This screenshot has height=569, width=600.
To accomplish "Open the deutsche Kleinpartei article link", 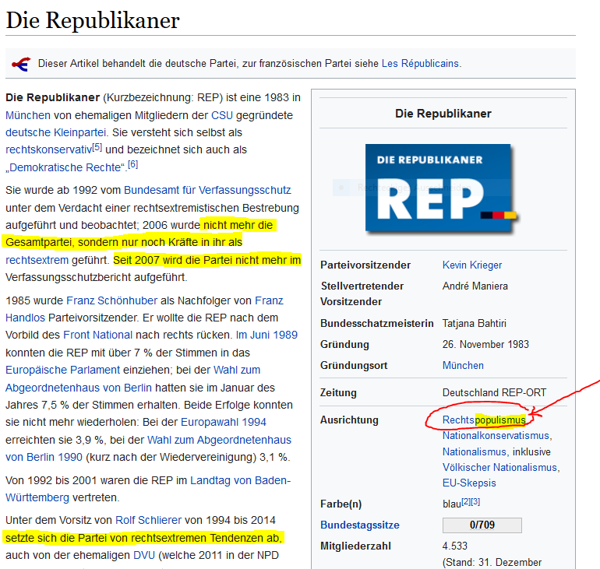I will [55, 132].
